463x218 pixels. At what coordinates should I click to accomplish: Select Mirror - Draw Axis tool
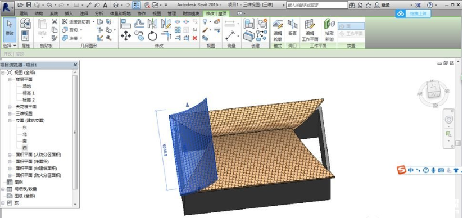click(166, 24)
